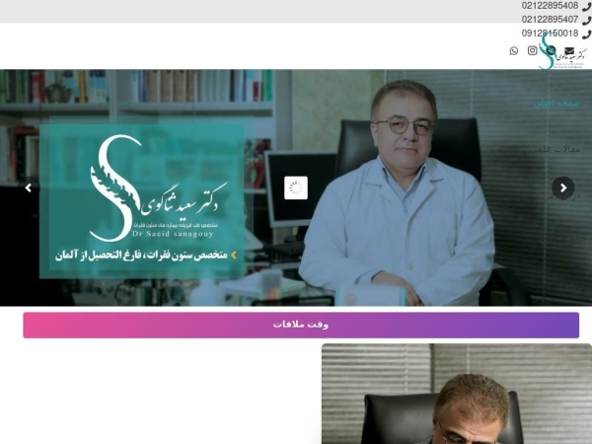Click the teal S site logo
Screen dimensions: 592x444
tap(561, 52)
